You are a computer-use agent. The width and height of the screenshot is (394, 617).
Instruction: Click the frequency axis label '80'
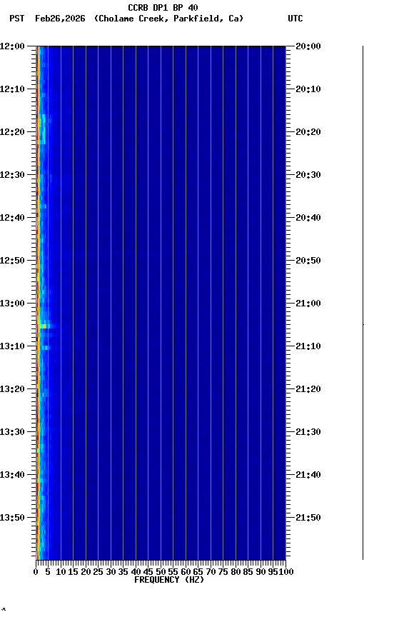pos(236,572)
